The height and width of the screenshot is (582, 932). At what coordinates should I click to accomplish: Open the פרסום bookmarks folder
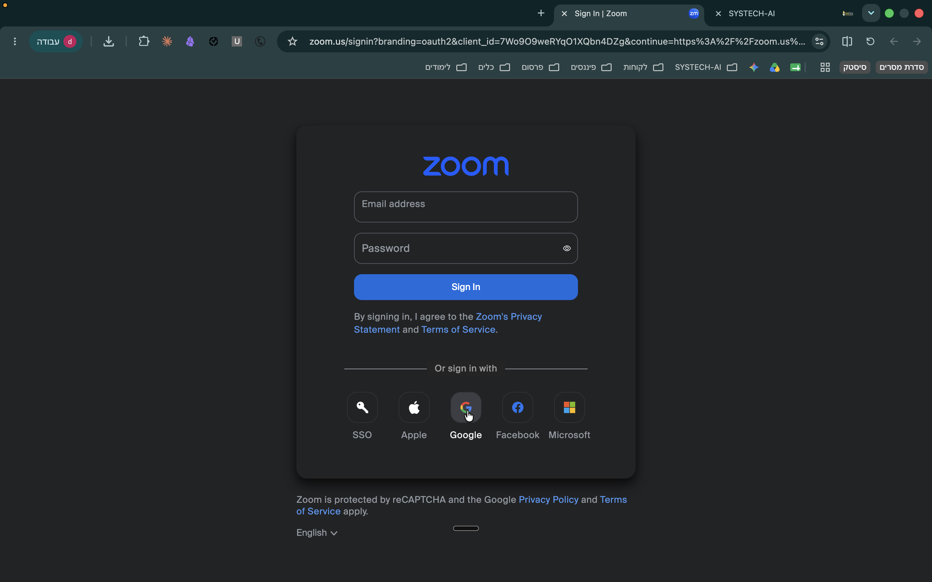click(x=540, y=67)
